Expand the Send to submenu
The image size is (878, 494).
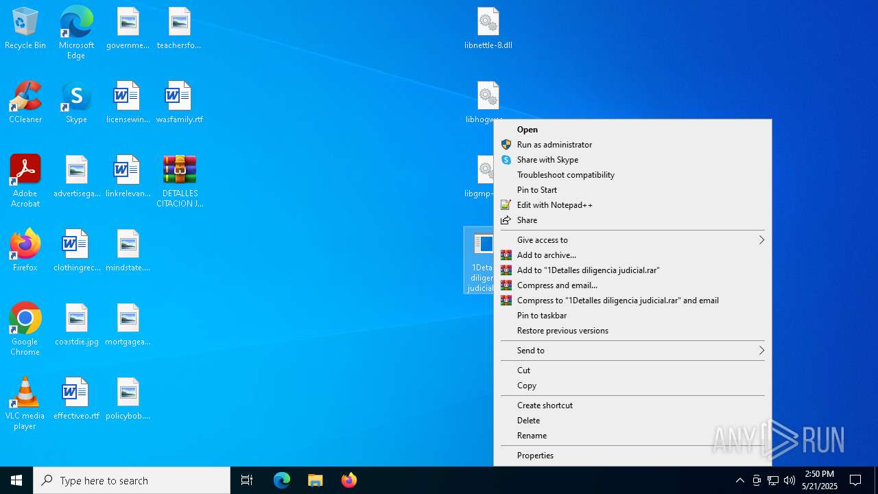point(632,351)
